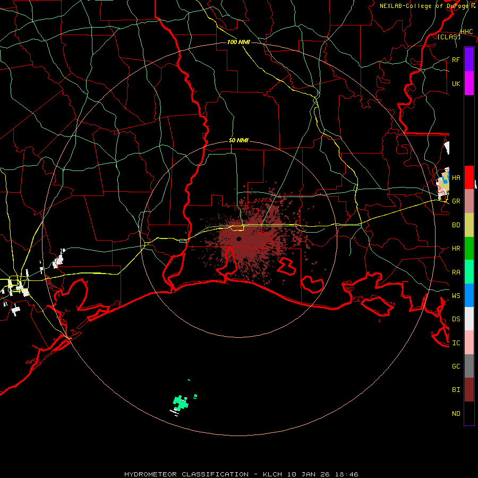Viewport: 478px width, 478px height.
Task: Click the UK magenta legend color swatch
Action: (x=469, y=83)
